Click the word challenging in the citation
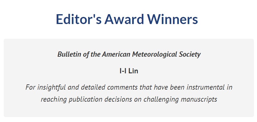257x122 pixels. click(161, 99)
